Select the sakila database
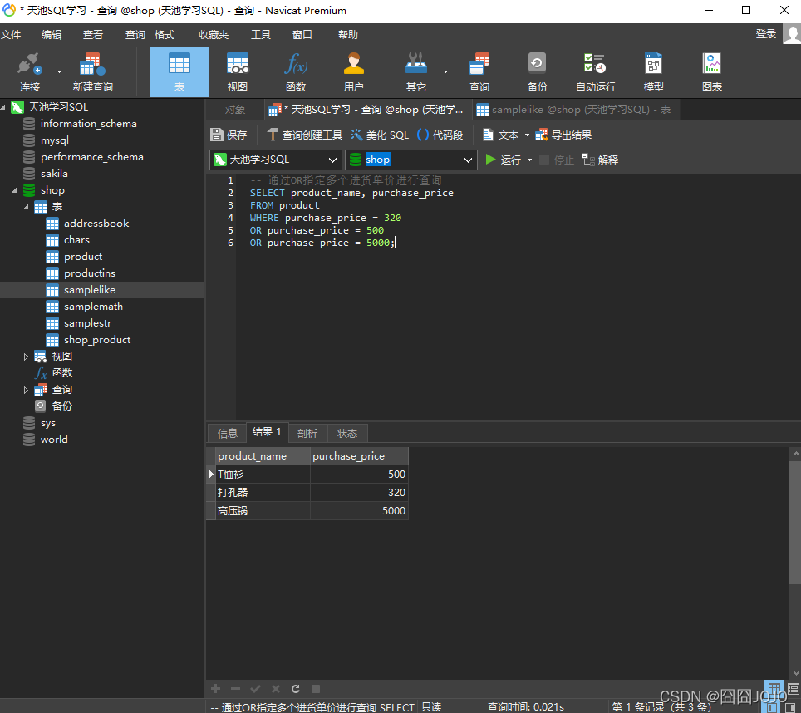Image resolution: width=801 pixels, height=713 pixels. click(54, 174)
